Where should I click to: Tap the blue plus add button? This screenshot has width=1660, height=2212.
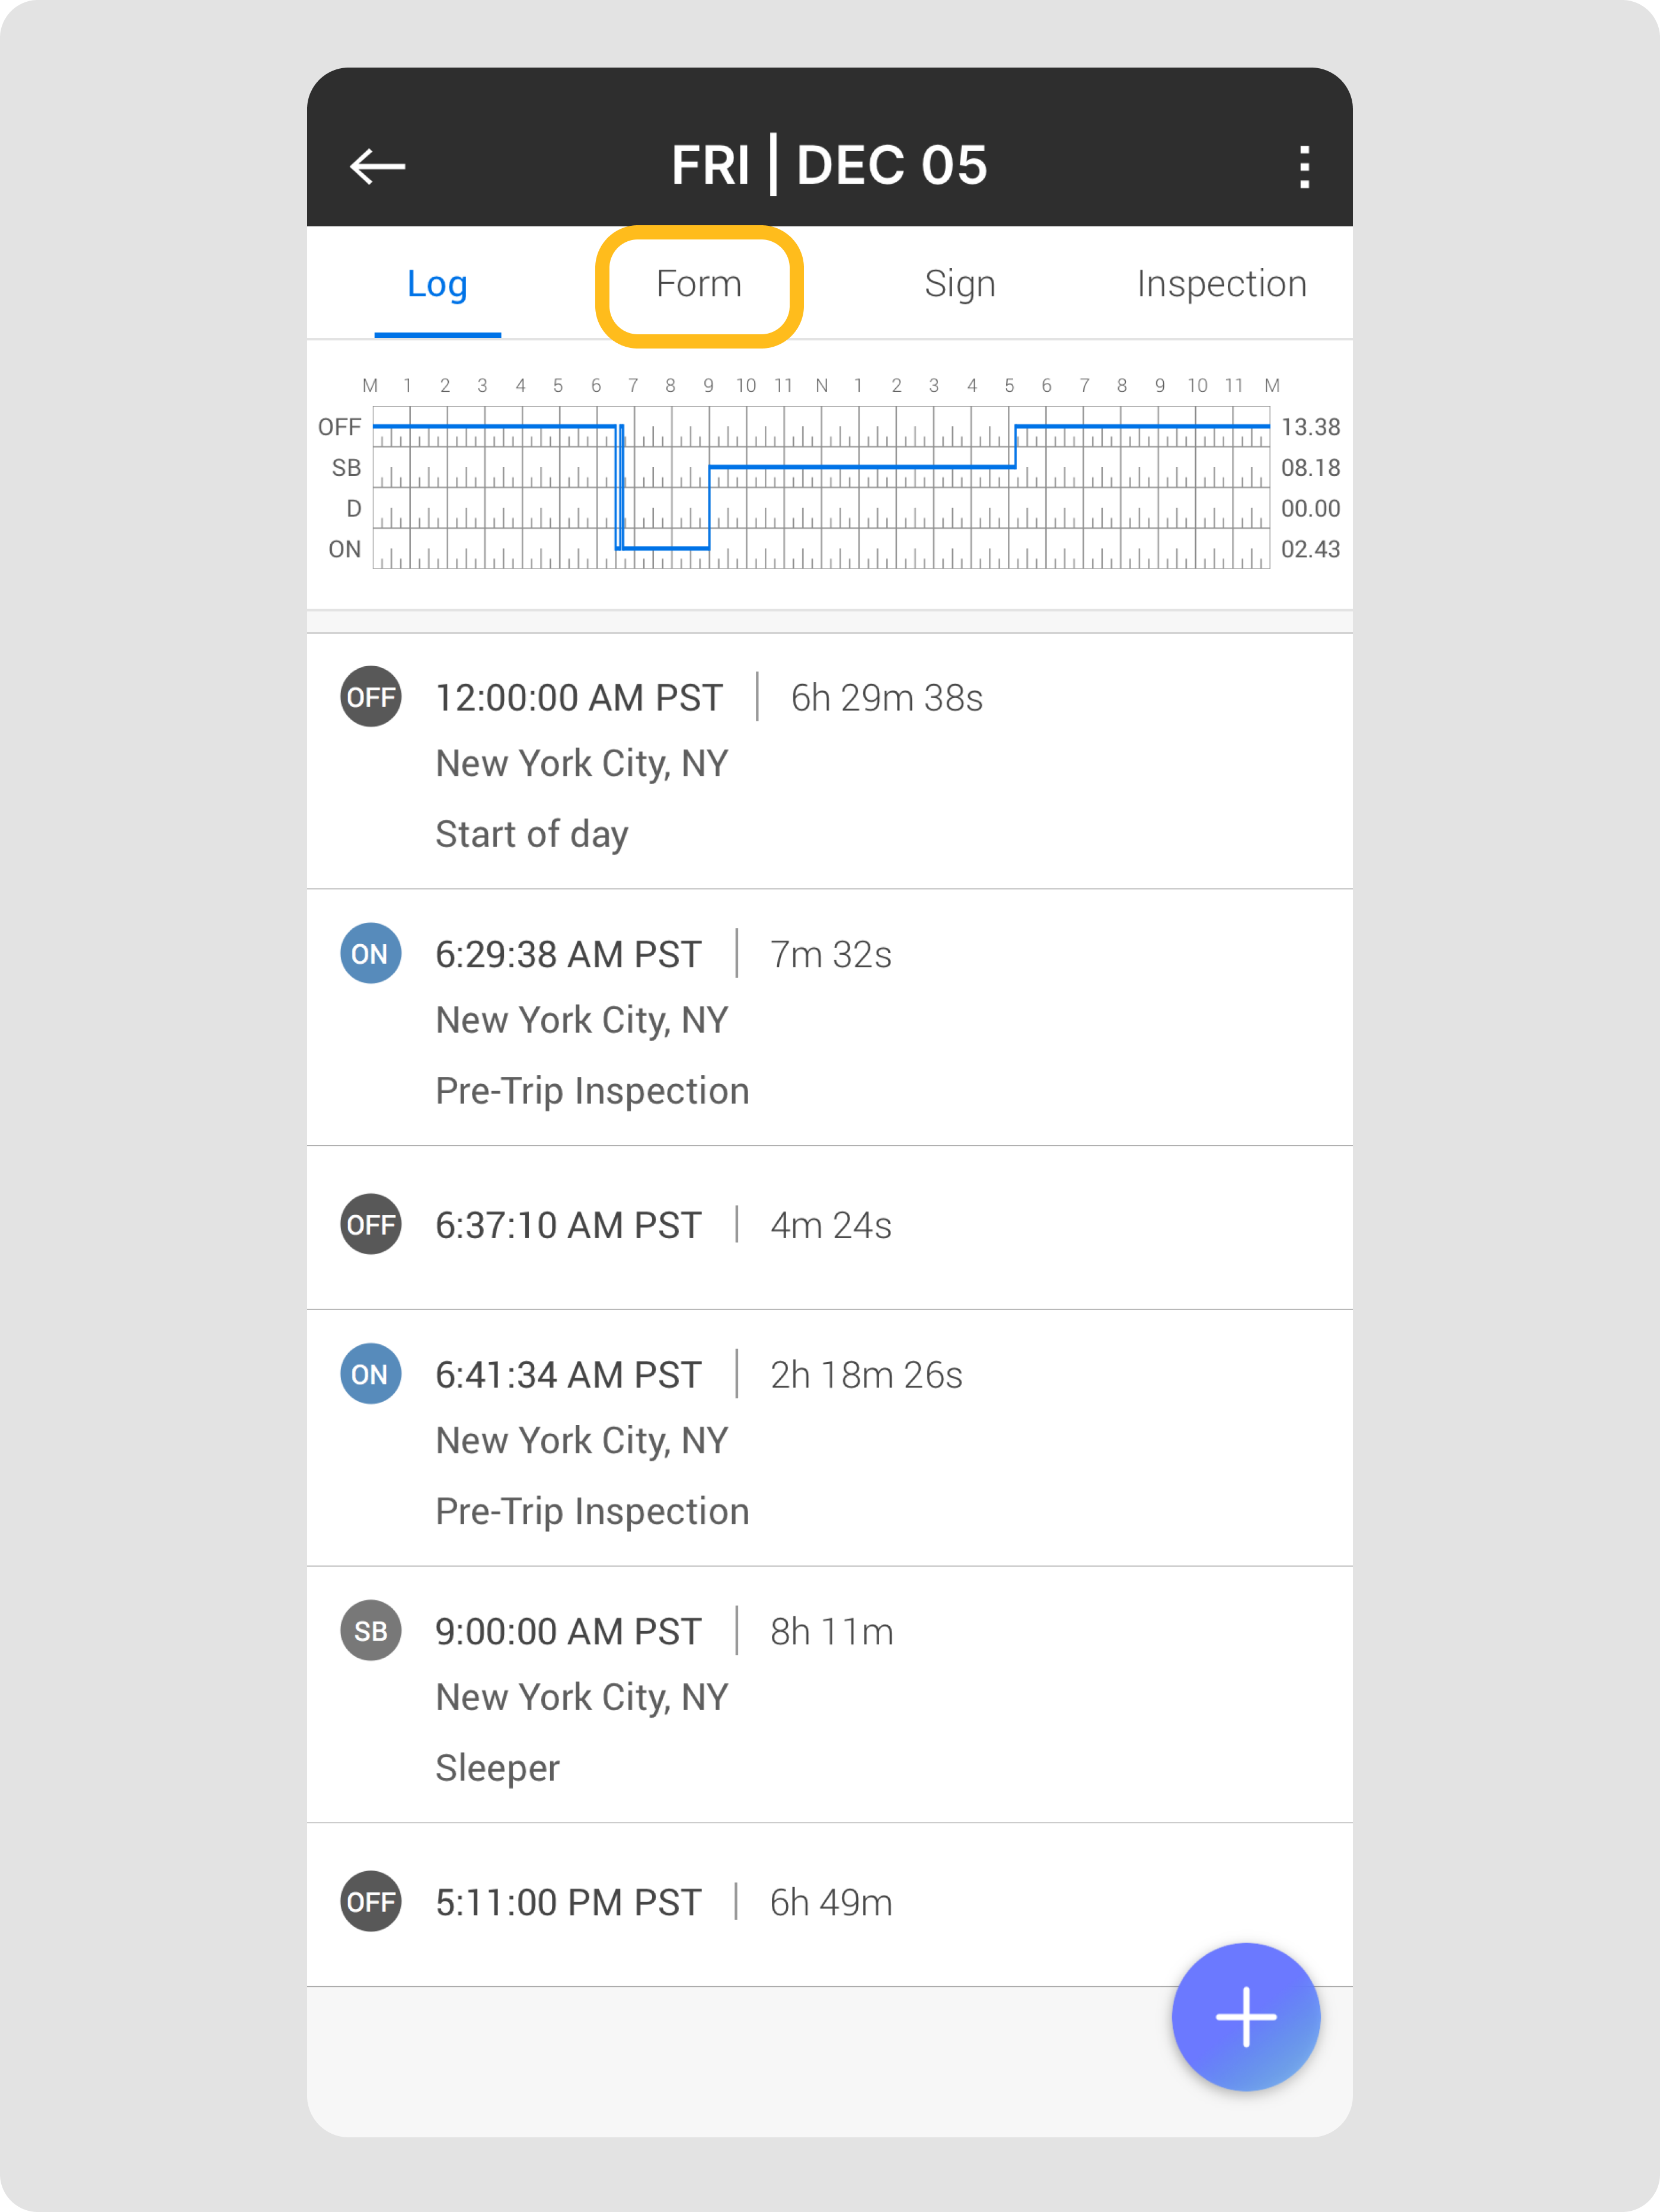click(1245, 2016)
